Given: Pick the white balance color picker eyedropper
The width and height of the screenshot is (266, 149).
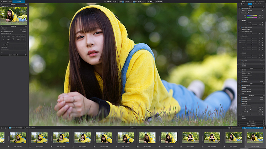Looking at the screenshot, I should [248, 13].
